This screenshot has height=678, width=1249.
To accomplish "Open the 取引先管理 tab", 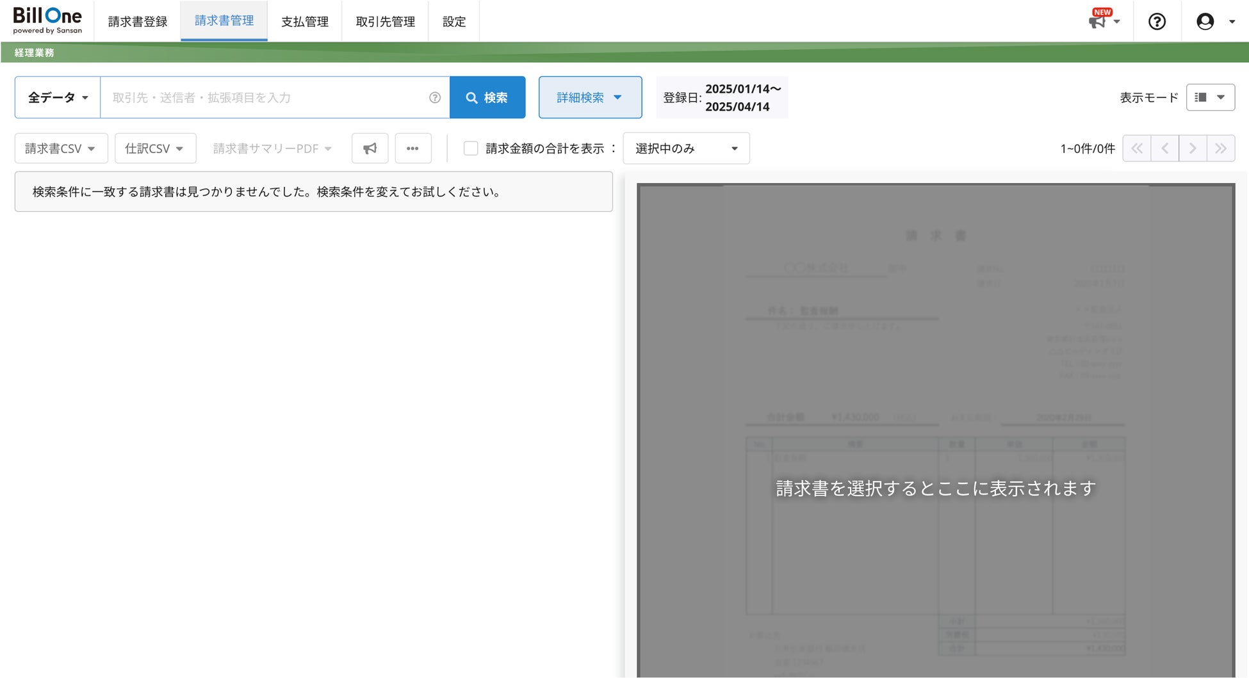I will [385, 22].
